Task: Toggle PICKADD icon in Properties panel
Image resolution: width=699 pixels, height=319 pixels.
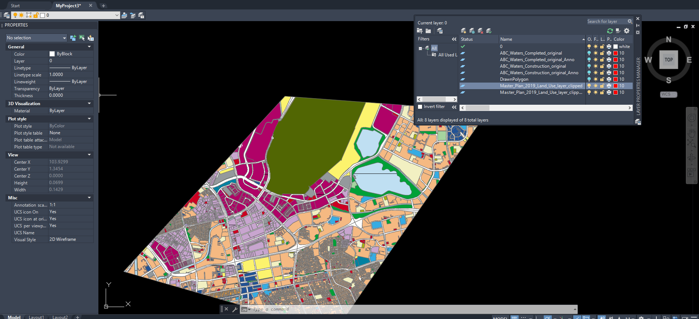Action: tap(73, 38)
